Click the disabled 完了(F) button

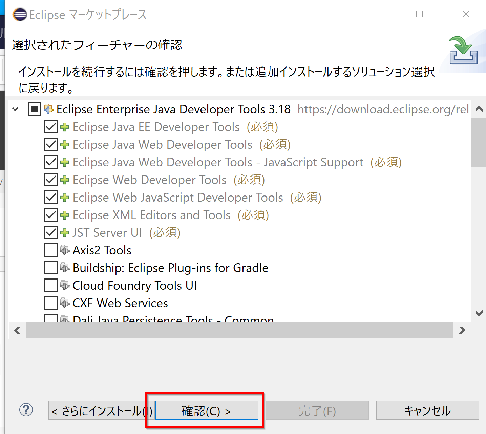click(x=317, y=411)
